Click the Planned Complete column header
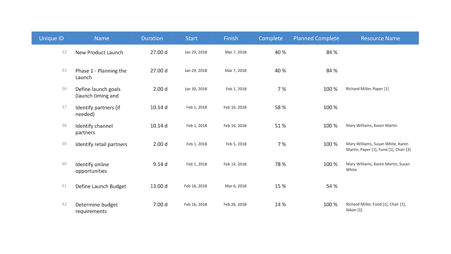 [316, 38]
